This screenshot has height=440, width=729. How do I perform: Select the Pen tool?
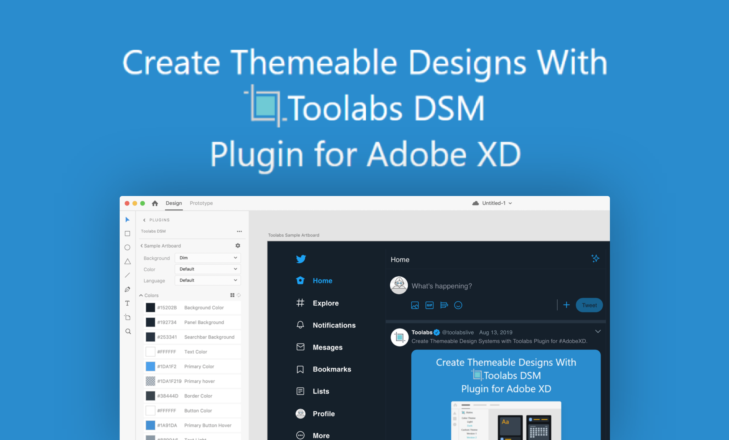point(128,289)
